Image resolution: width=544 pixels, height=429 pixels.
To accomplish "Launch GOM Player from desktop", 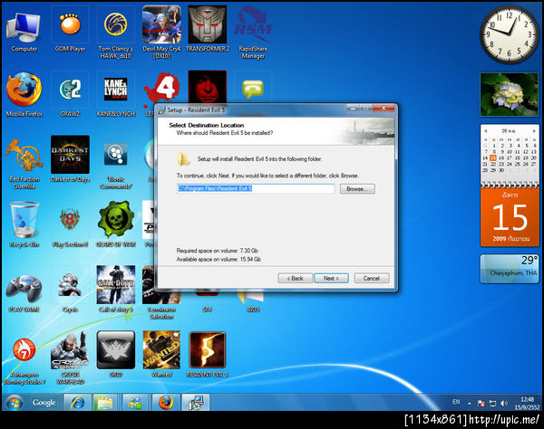I will (x=70, y=30).
